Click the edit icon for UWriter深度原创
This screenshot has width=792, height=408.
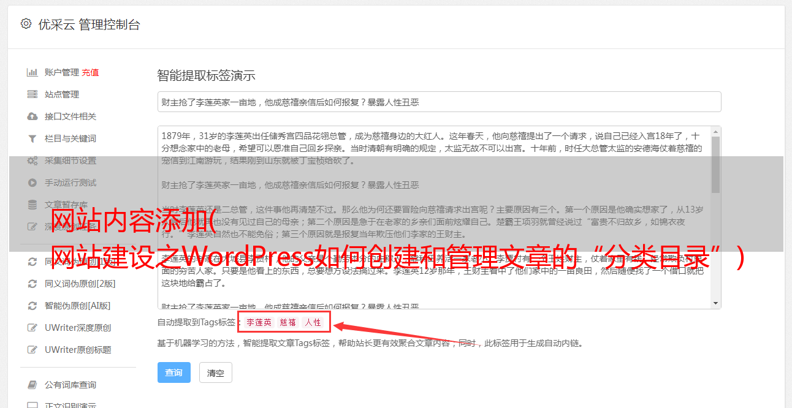coord(32,328)
